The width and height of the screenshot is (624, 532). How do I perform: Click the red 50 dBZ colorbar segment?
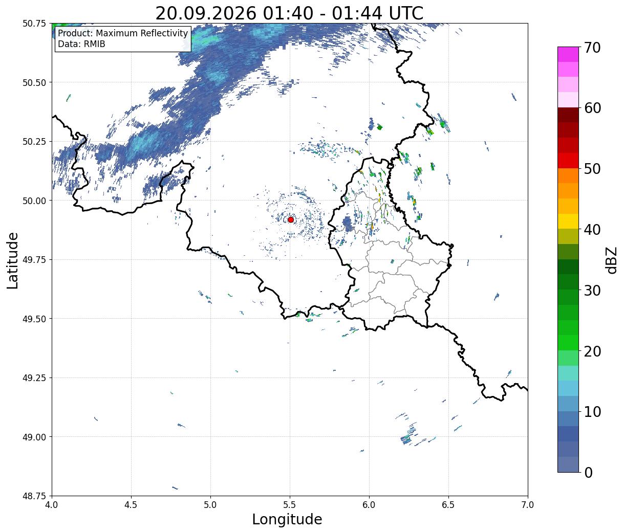(x=568, y=161)
